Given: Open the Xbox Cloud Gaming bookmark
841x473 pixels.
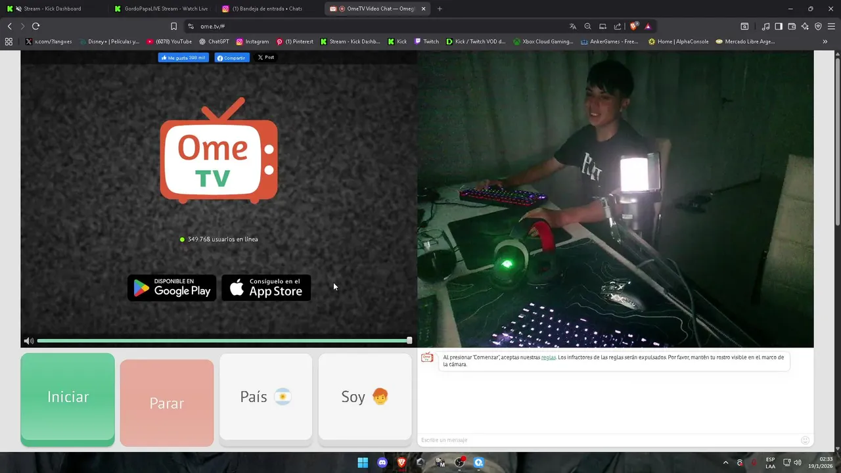Looking at the screenshot, I should [543, 41].
